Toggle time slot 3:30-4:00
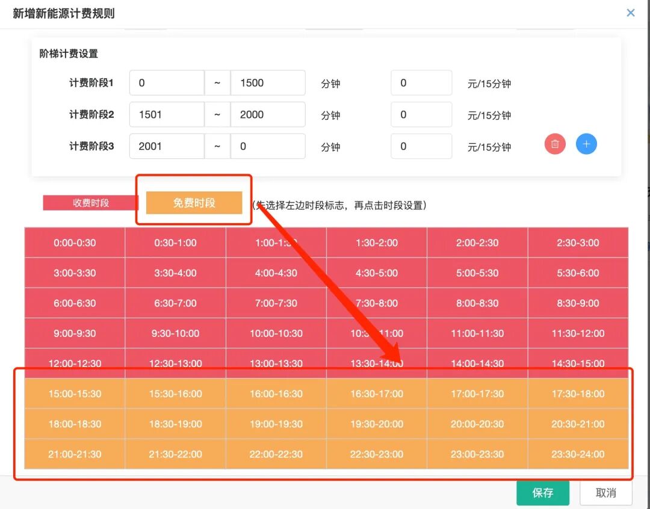The height and width of the screenshot is (509, 650). (x=175, y=273)
